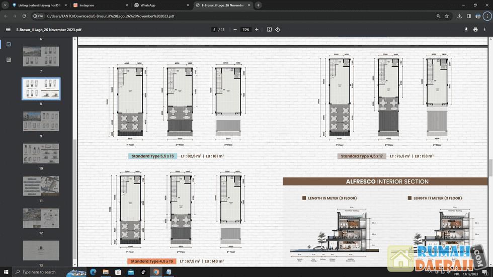This screenshot has height=277, width=493.
Task: Show thumbnails view in sidebar
Action: pyautogui.click(x=9, y=44)
